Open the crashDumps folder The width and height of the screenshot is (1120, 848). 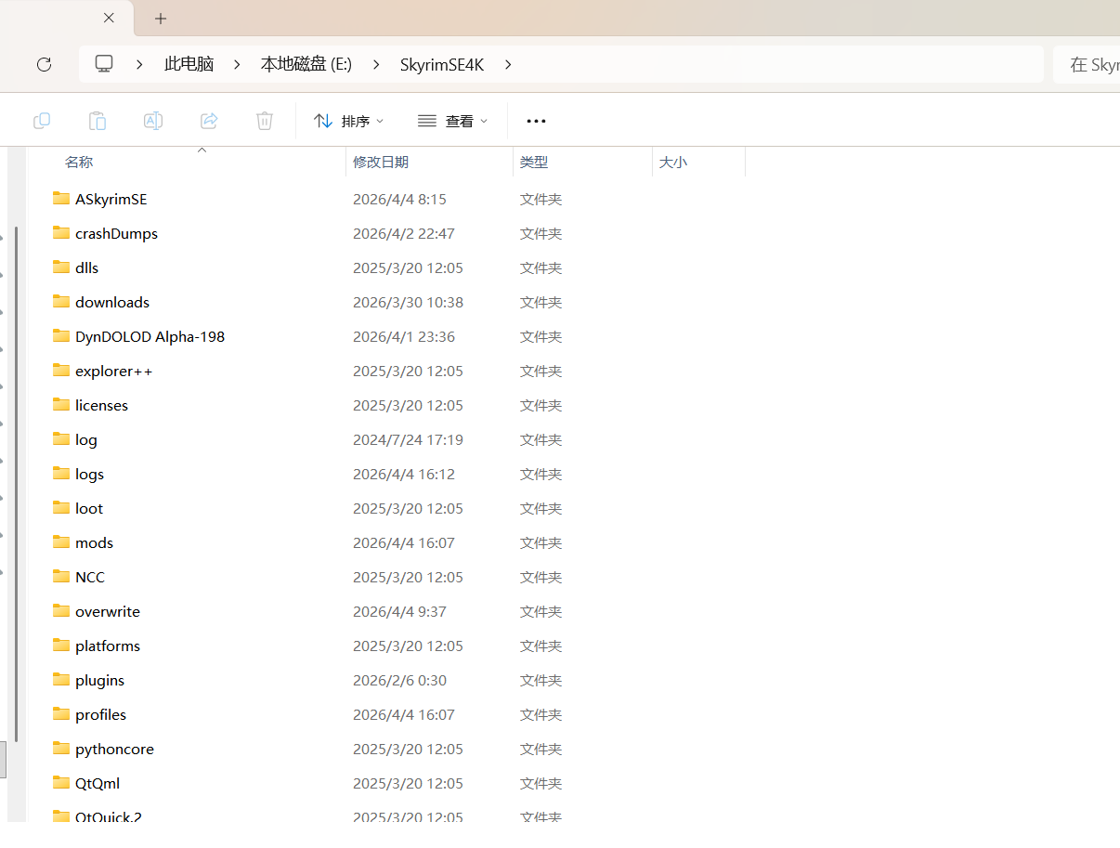point(116,233)
